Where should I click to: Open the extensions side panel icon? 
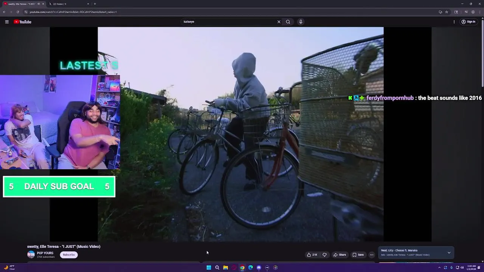[456, 12]
